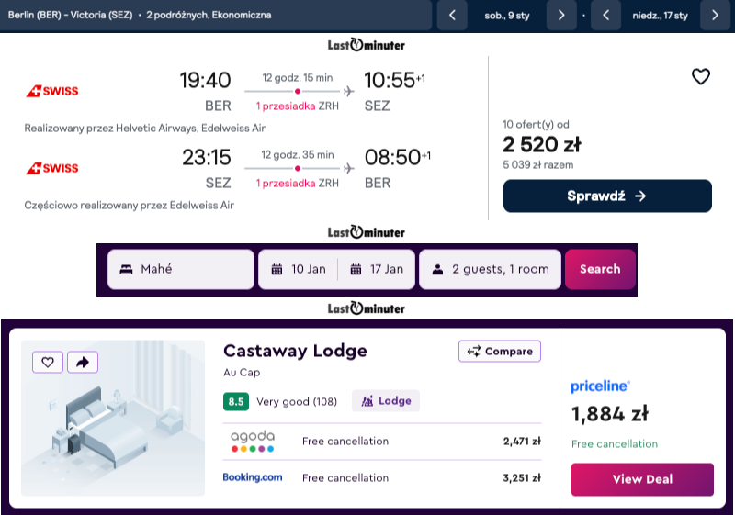Click '12 godz. 15 min' duration
The width and height of the screenshot is (735, 515).
297,78
